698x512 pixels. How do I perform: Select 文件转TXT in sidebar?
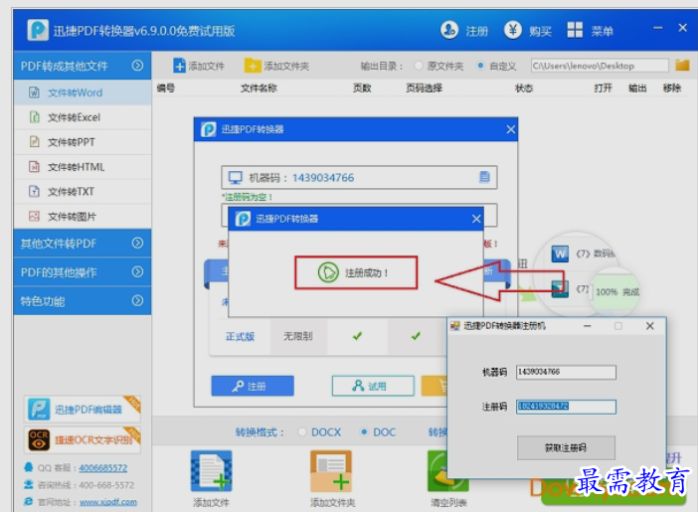pos(83,192)
